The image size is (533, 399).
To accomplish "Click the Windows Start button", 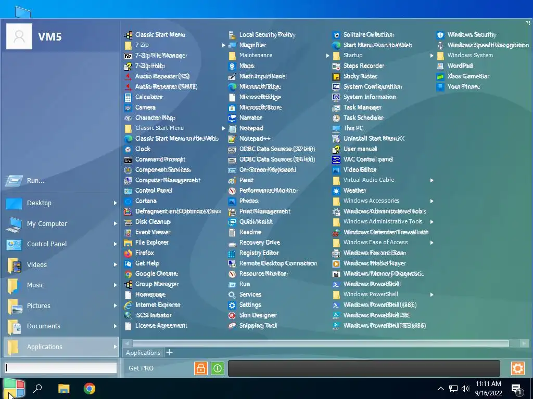I will (14, 389).
